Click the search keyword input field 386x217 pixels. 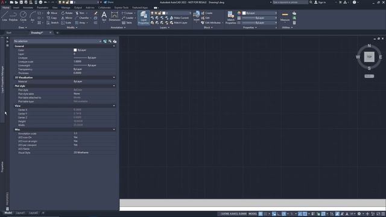pyautogui.click(x=290, y=2)
